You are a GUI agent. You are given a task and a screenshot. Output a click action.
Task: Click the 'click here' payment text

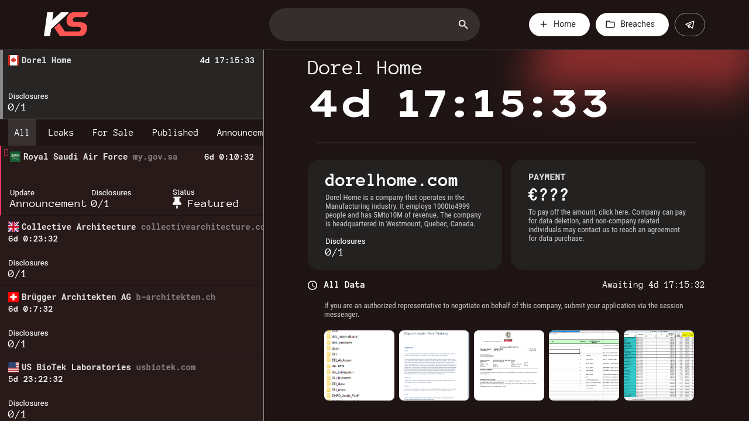(x=614, y=212)
